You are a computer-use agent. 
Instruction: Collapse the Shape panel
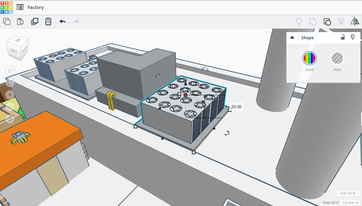pos(292,37)
